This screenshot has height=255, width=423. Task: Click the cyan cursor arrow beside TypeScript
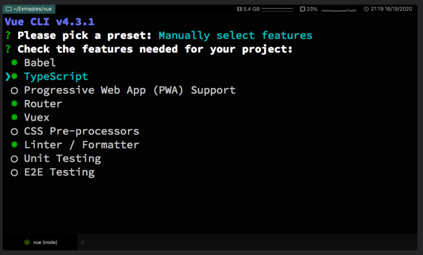[8, 76]
